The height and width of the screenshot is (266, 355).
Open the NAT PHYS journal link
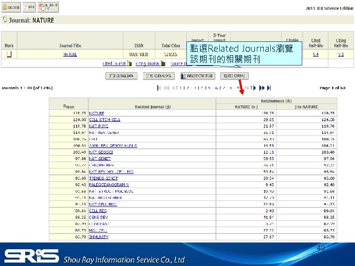[x=99, y=126]
